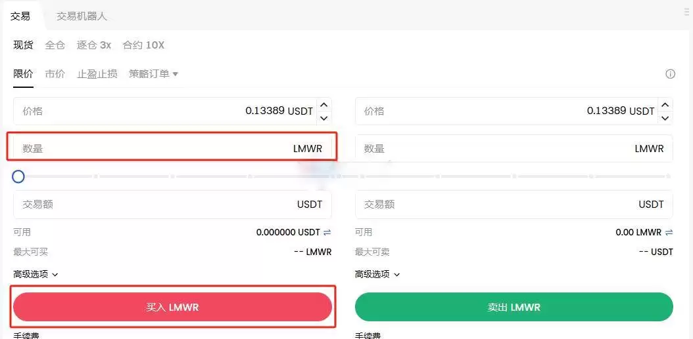Click the info icon at top right
Screen dimensions: 693x339
coord(670,74)
